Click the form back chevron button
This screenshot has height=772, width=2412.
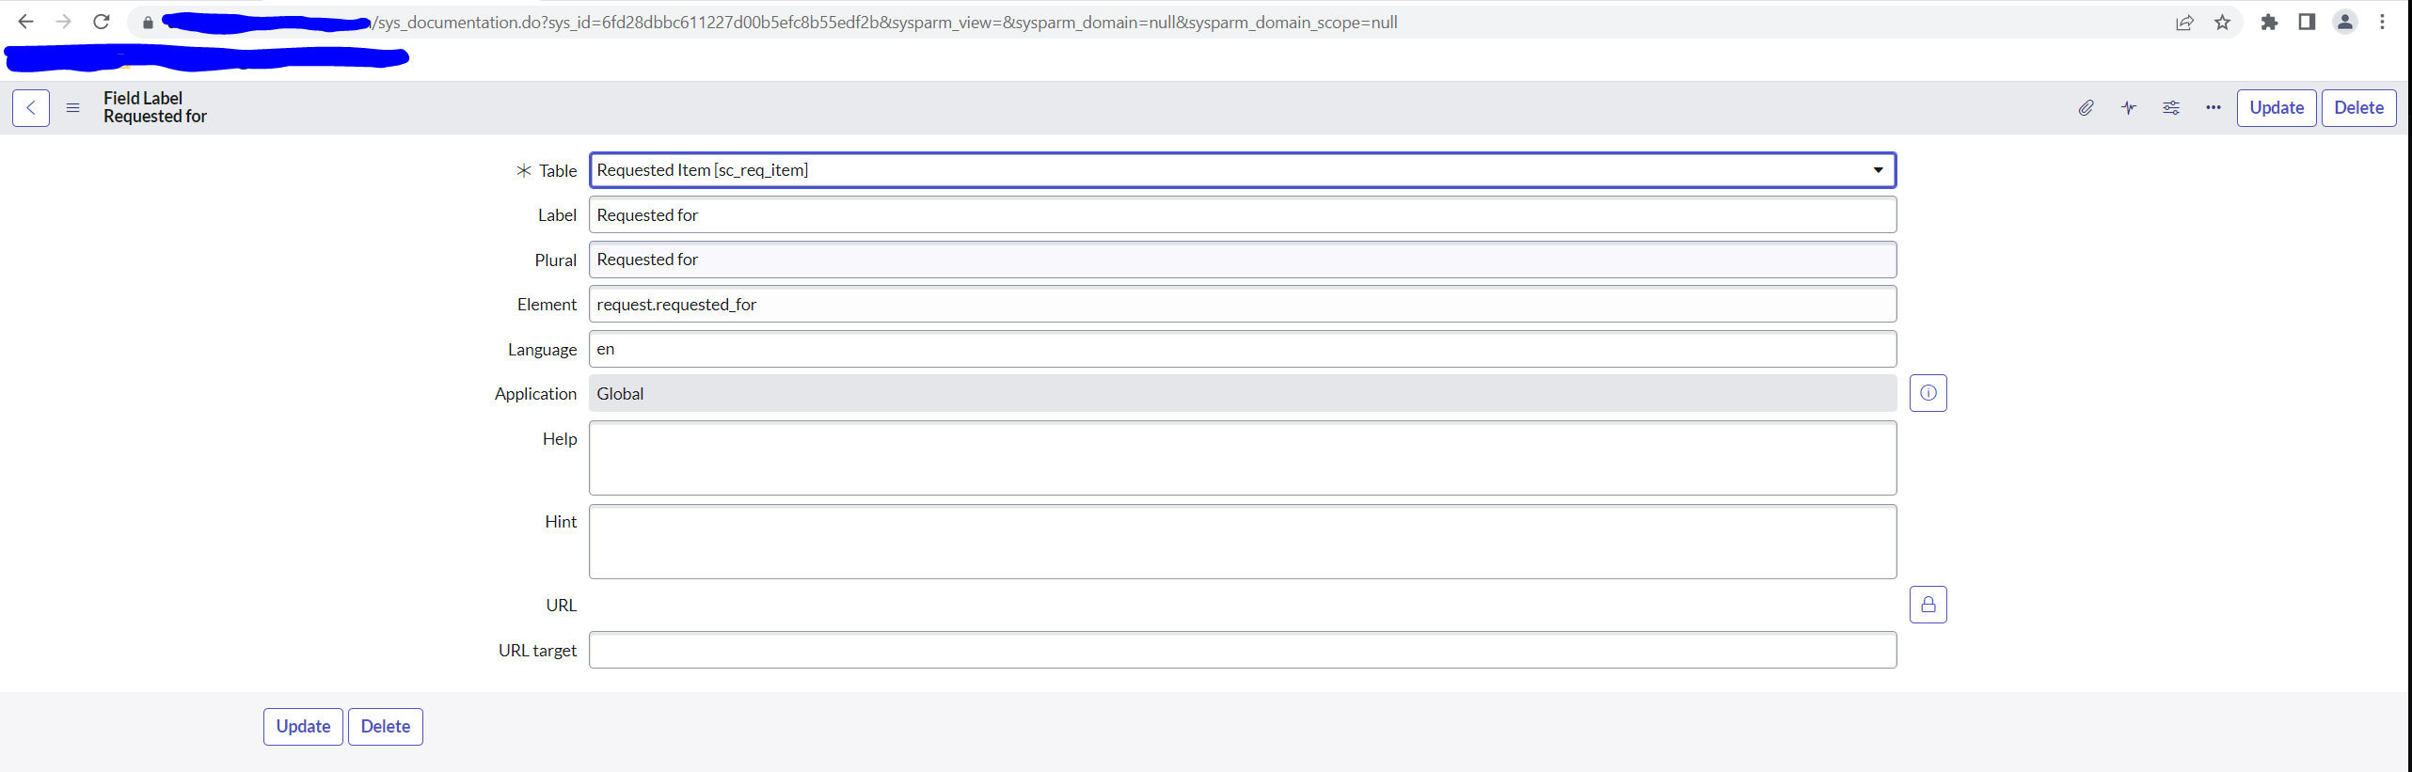click(31, 108)
